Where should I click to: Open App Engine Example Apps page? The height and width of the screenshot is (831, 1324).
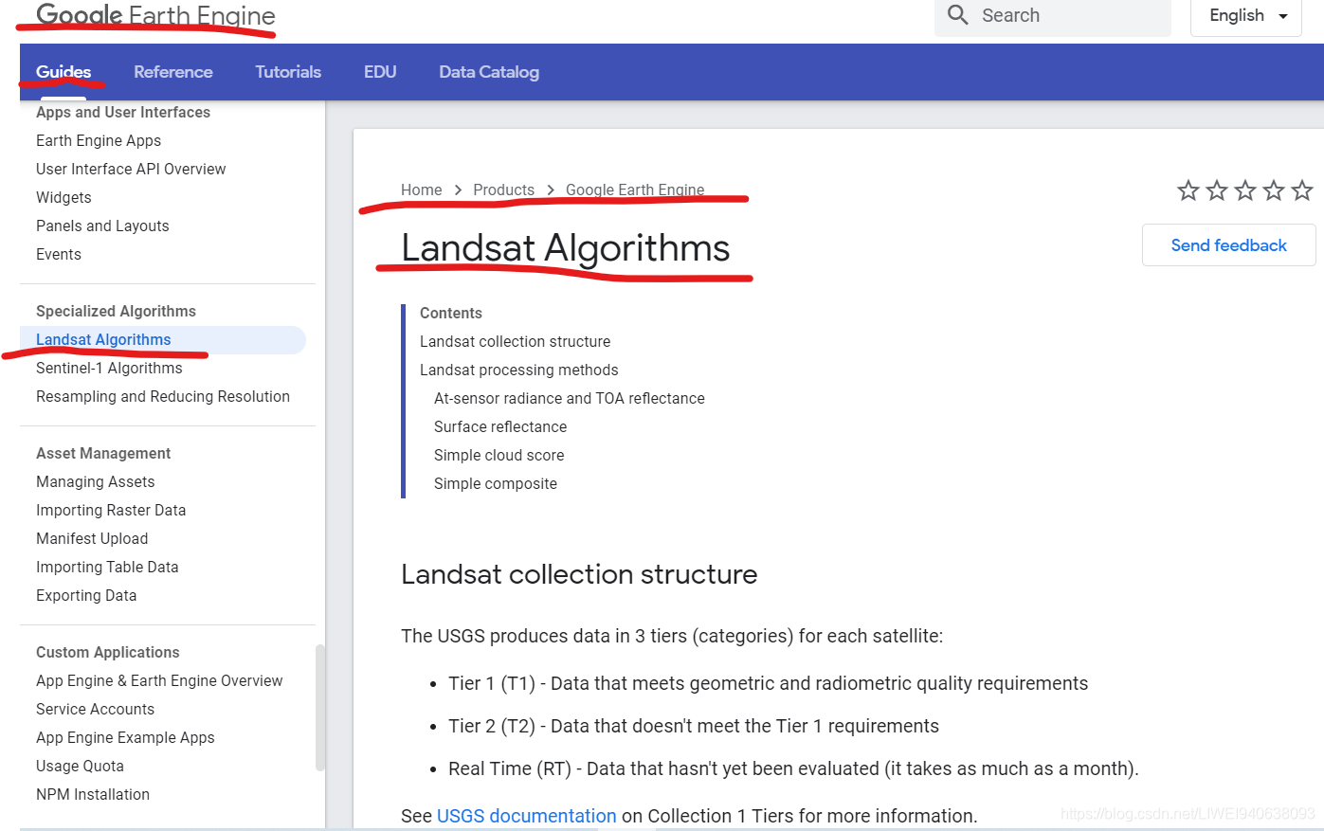125,737
